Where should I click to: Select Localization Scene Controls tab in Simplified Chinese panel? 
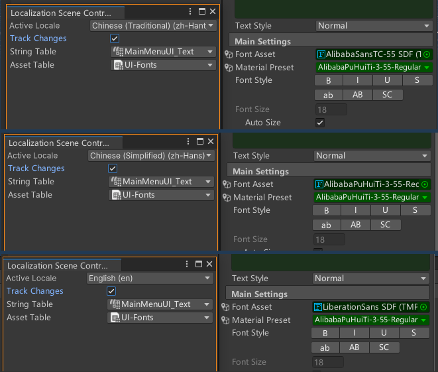tap(63, 143)
